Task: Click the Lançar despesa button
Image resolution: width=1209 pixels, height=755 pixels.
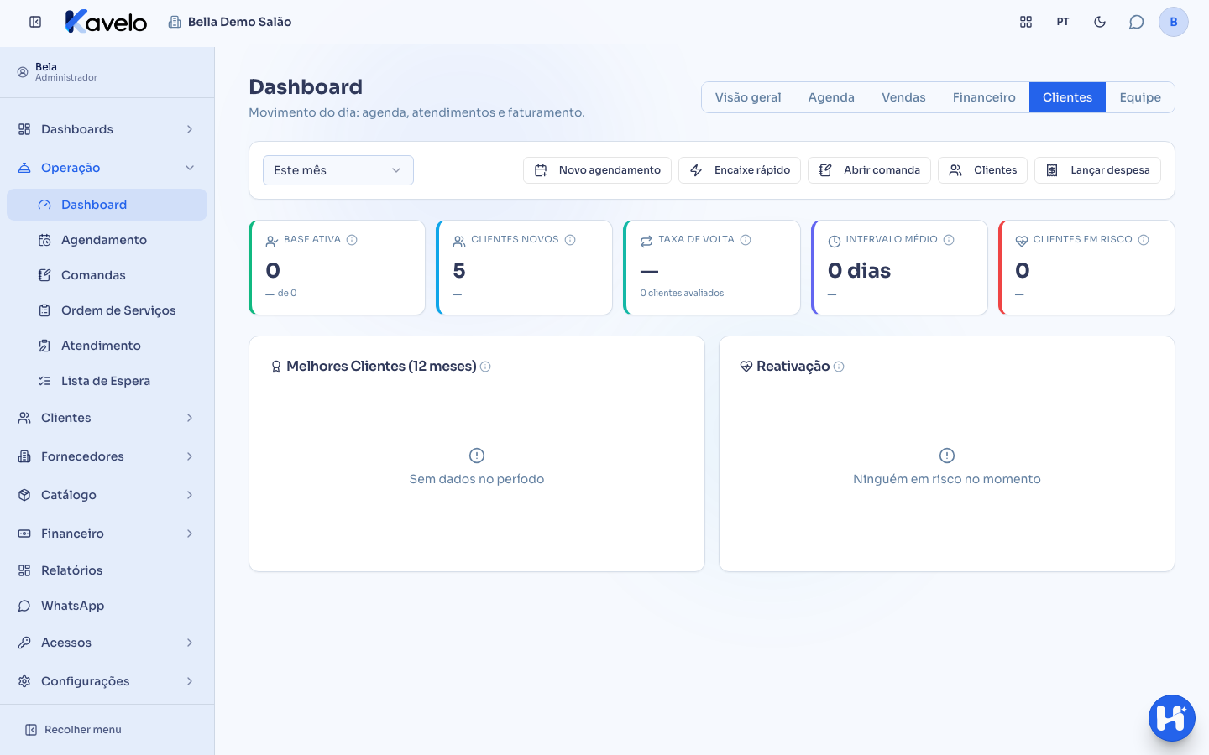Action: tap(1098, 170)
